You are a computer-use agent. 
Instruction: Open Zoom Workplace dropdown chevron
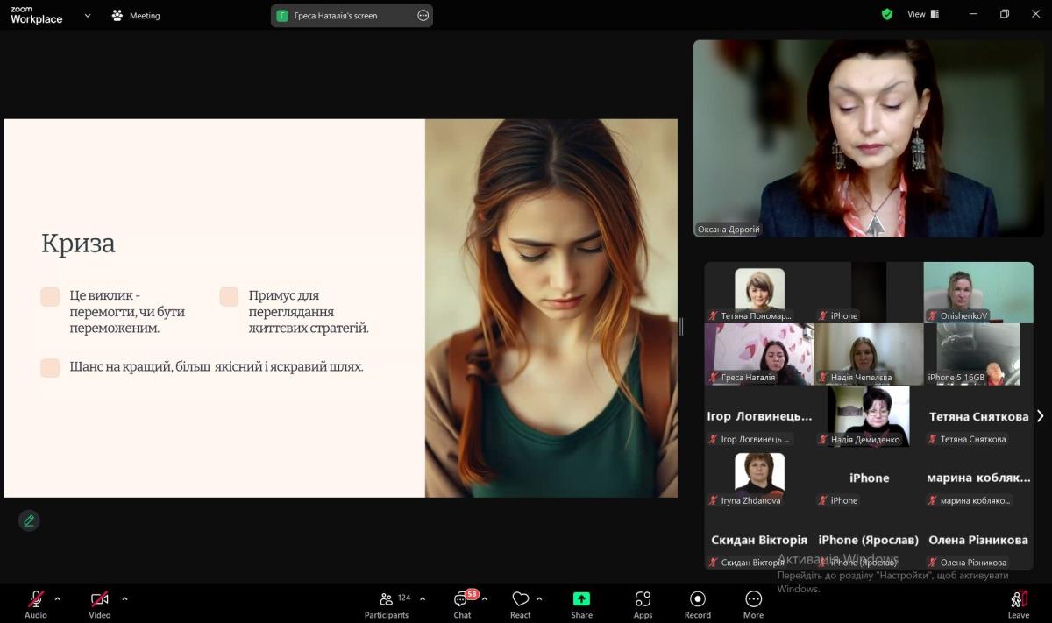87,15
